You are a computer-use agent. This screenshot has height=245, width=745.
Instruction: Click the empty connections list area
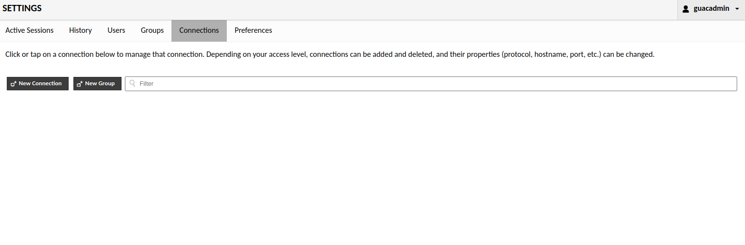pyautogui.click(x=372, y=167)
